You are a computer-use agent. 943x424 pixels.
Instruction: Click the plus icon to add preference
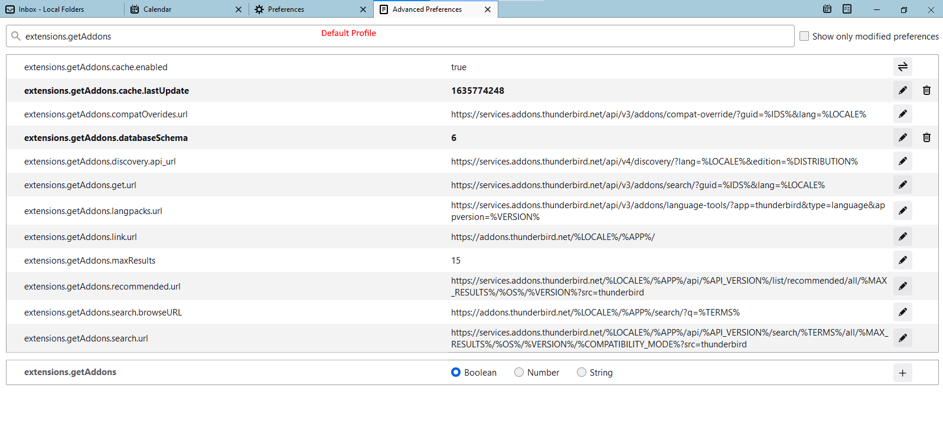point(902,373)
